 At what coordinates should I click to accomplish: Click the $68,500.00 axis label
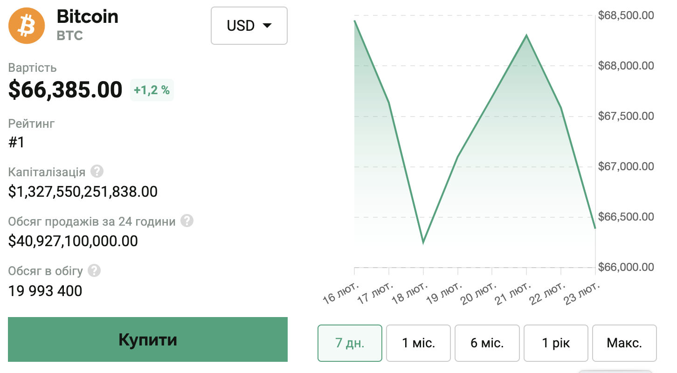626,15
